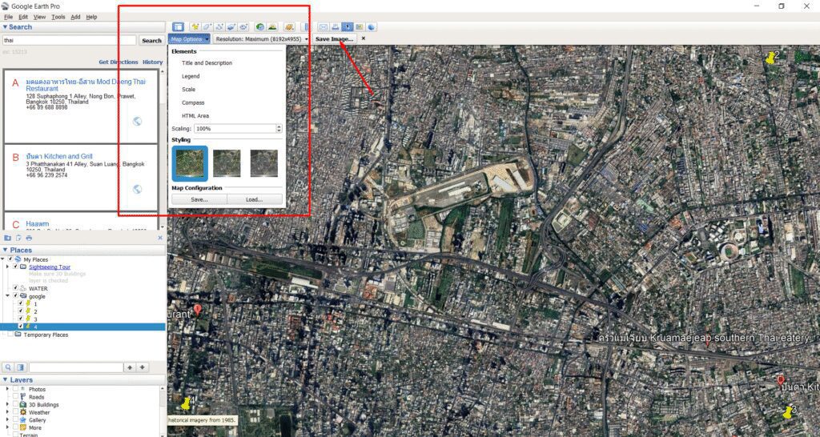Expand the Sightseeing Tour tree node
This screenshot has height=437, width=820.
point(7,267)
